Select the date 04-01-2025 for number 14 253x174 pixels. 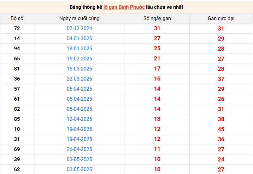point(79,38)
